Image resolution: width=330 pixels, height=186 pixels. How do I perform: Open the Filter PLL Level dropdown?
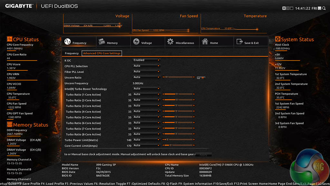tap(147, 72)
